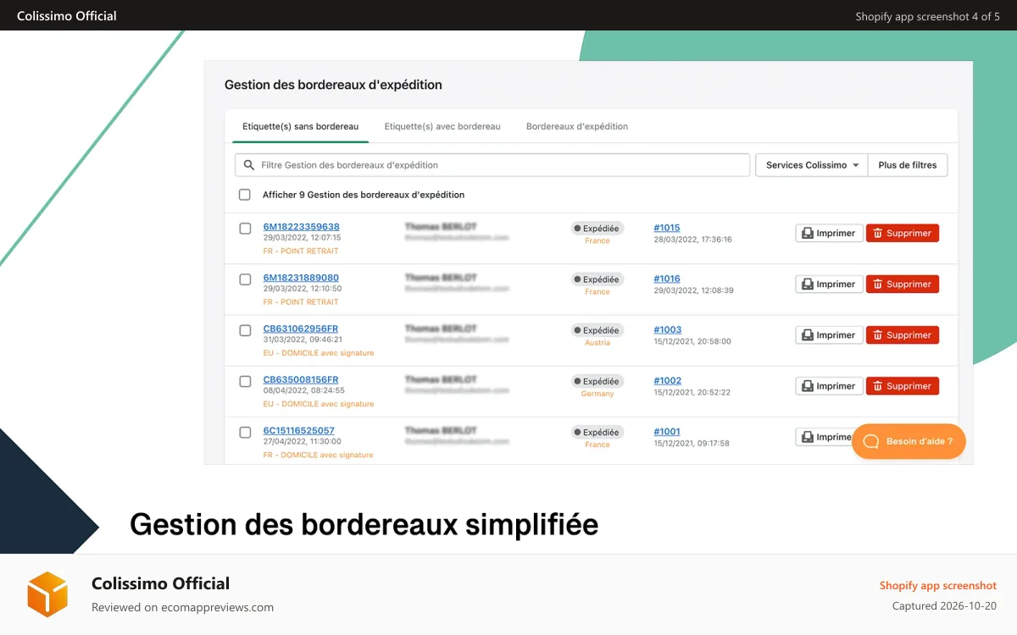
Task: Click printer icon in row CB631062956FR
Action: pyautogui.click(x=808, y=335)
